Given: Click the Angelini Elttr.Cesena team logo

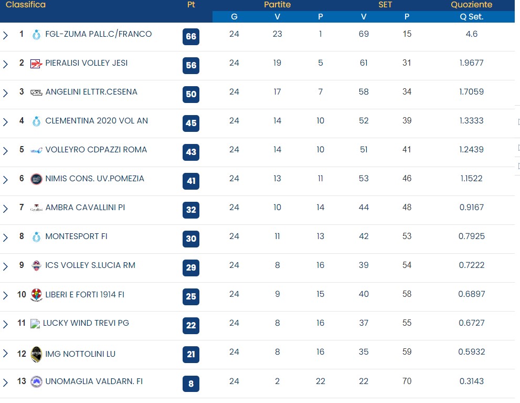Looking at the screenshot, I should [x=36, y=92].
